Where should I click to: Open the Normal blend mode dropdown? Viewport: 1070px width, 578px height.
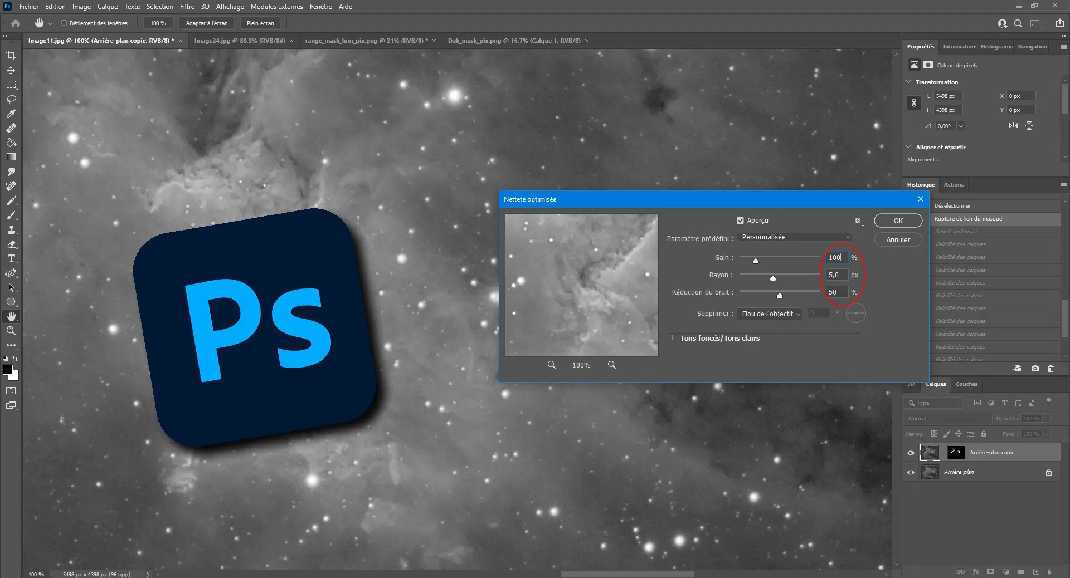[949, 419]
